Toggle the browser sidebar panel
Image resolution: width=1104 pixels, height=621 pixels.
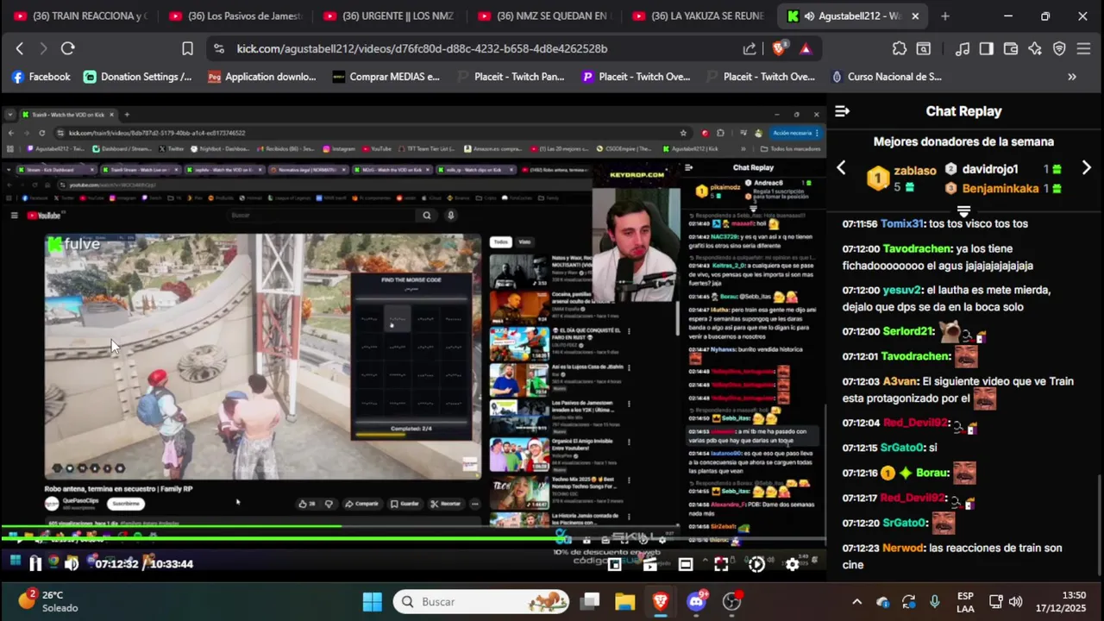987,49
